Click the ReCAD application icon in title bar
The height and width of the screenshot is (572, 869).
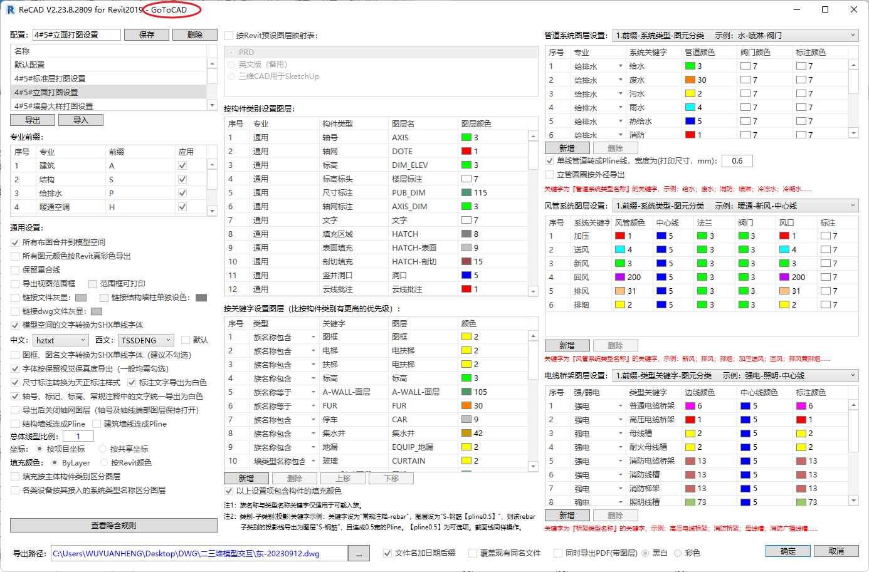click(x=9, y=9)
